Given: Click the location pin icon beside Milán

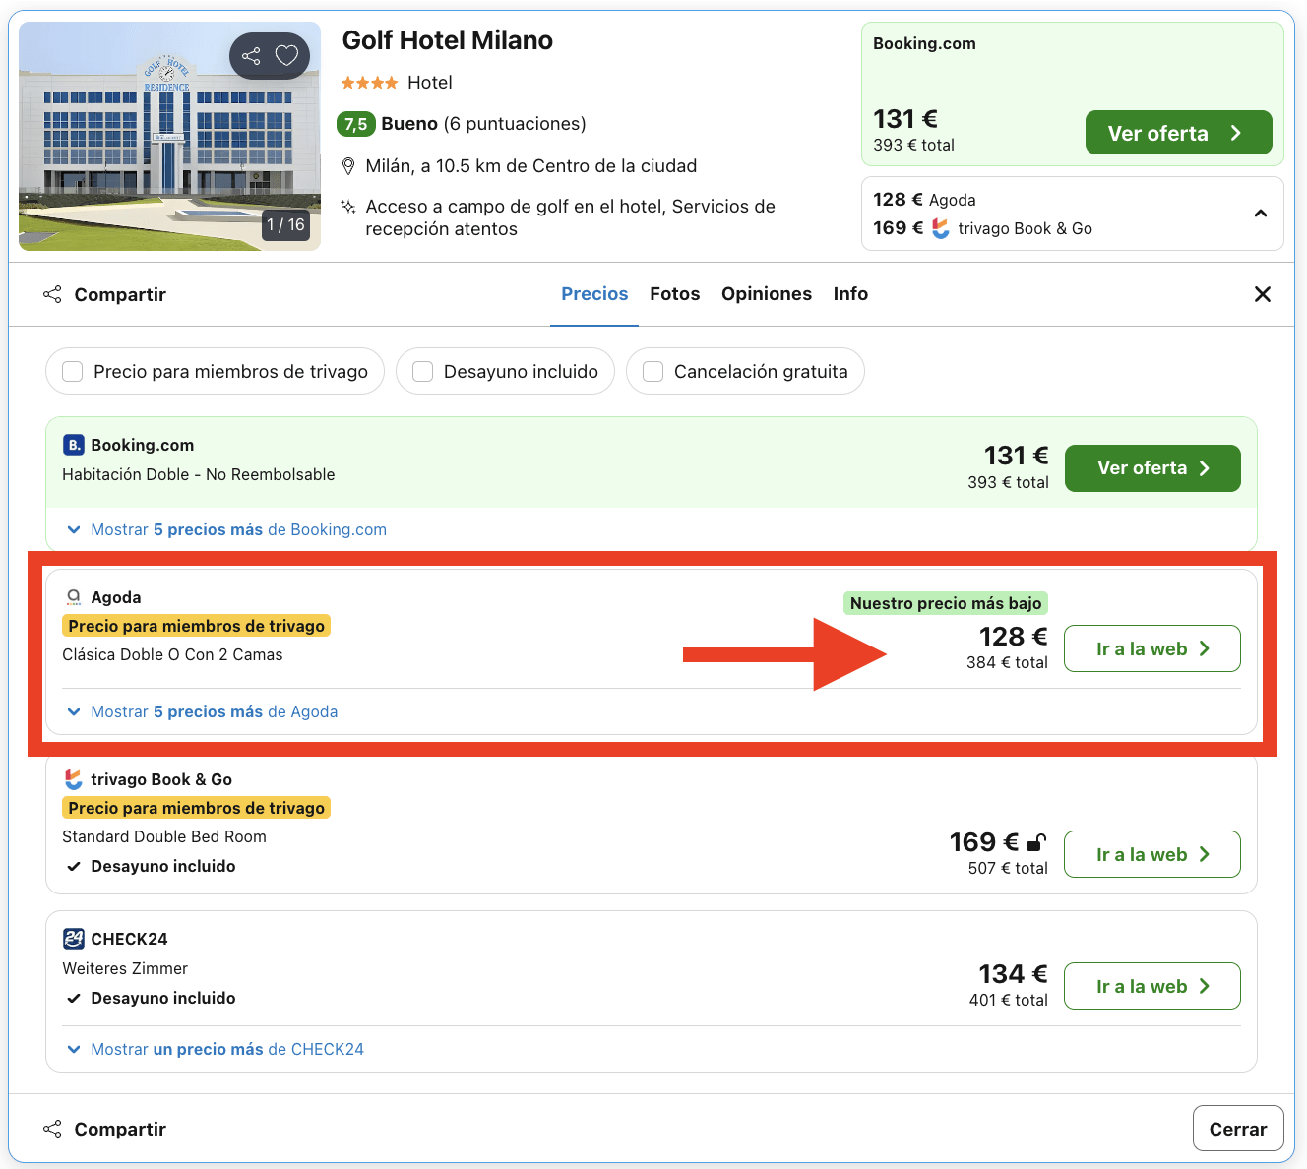Looking at the screenshot, I should [347, 166].
